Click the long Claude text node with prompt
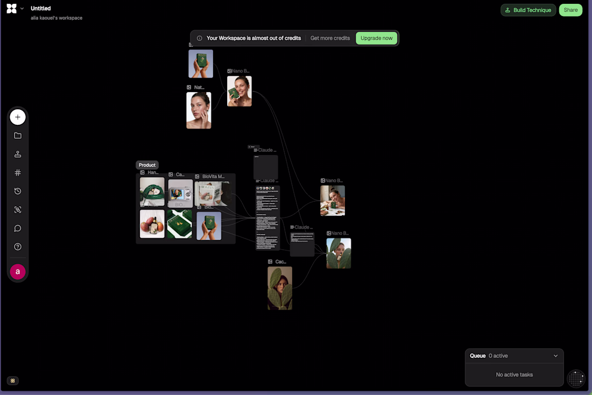Viewport: 592px width, 395px height. pyautogui.click(x=267, y=217)
